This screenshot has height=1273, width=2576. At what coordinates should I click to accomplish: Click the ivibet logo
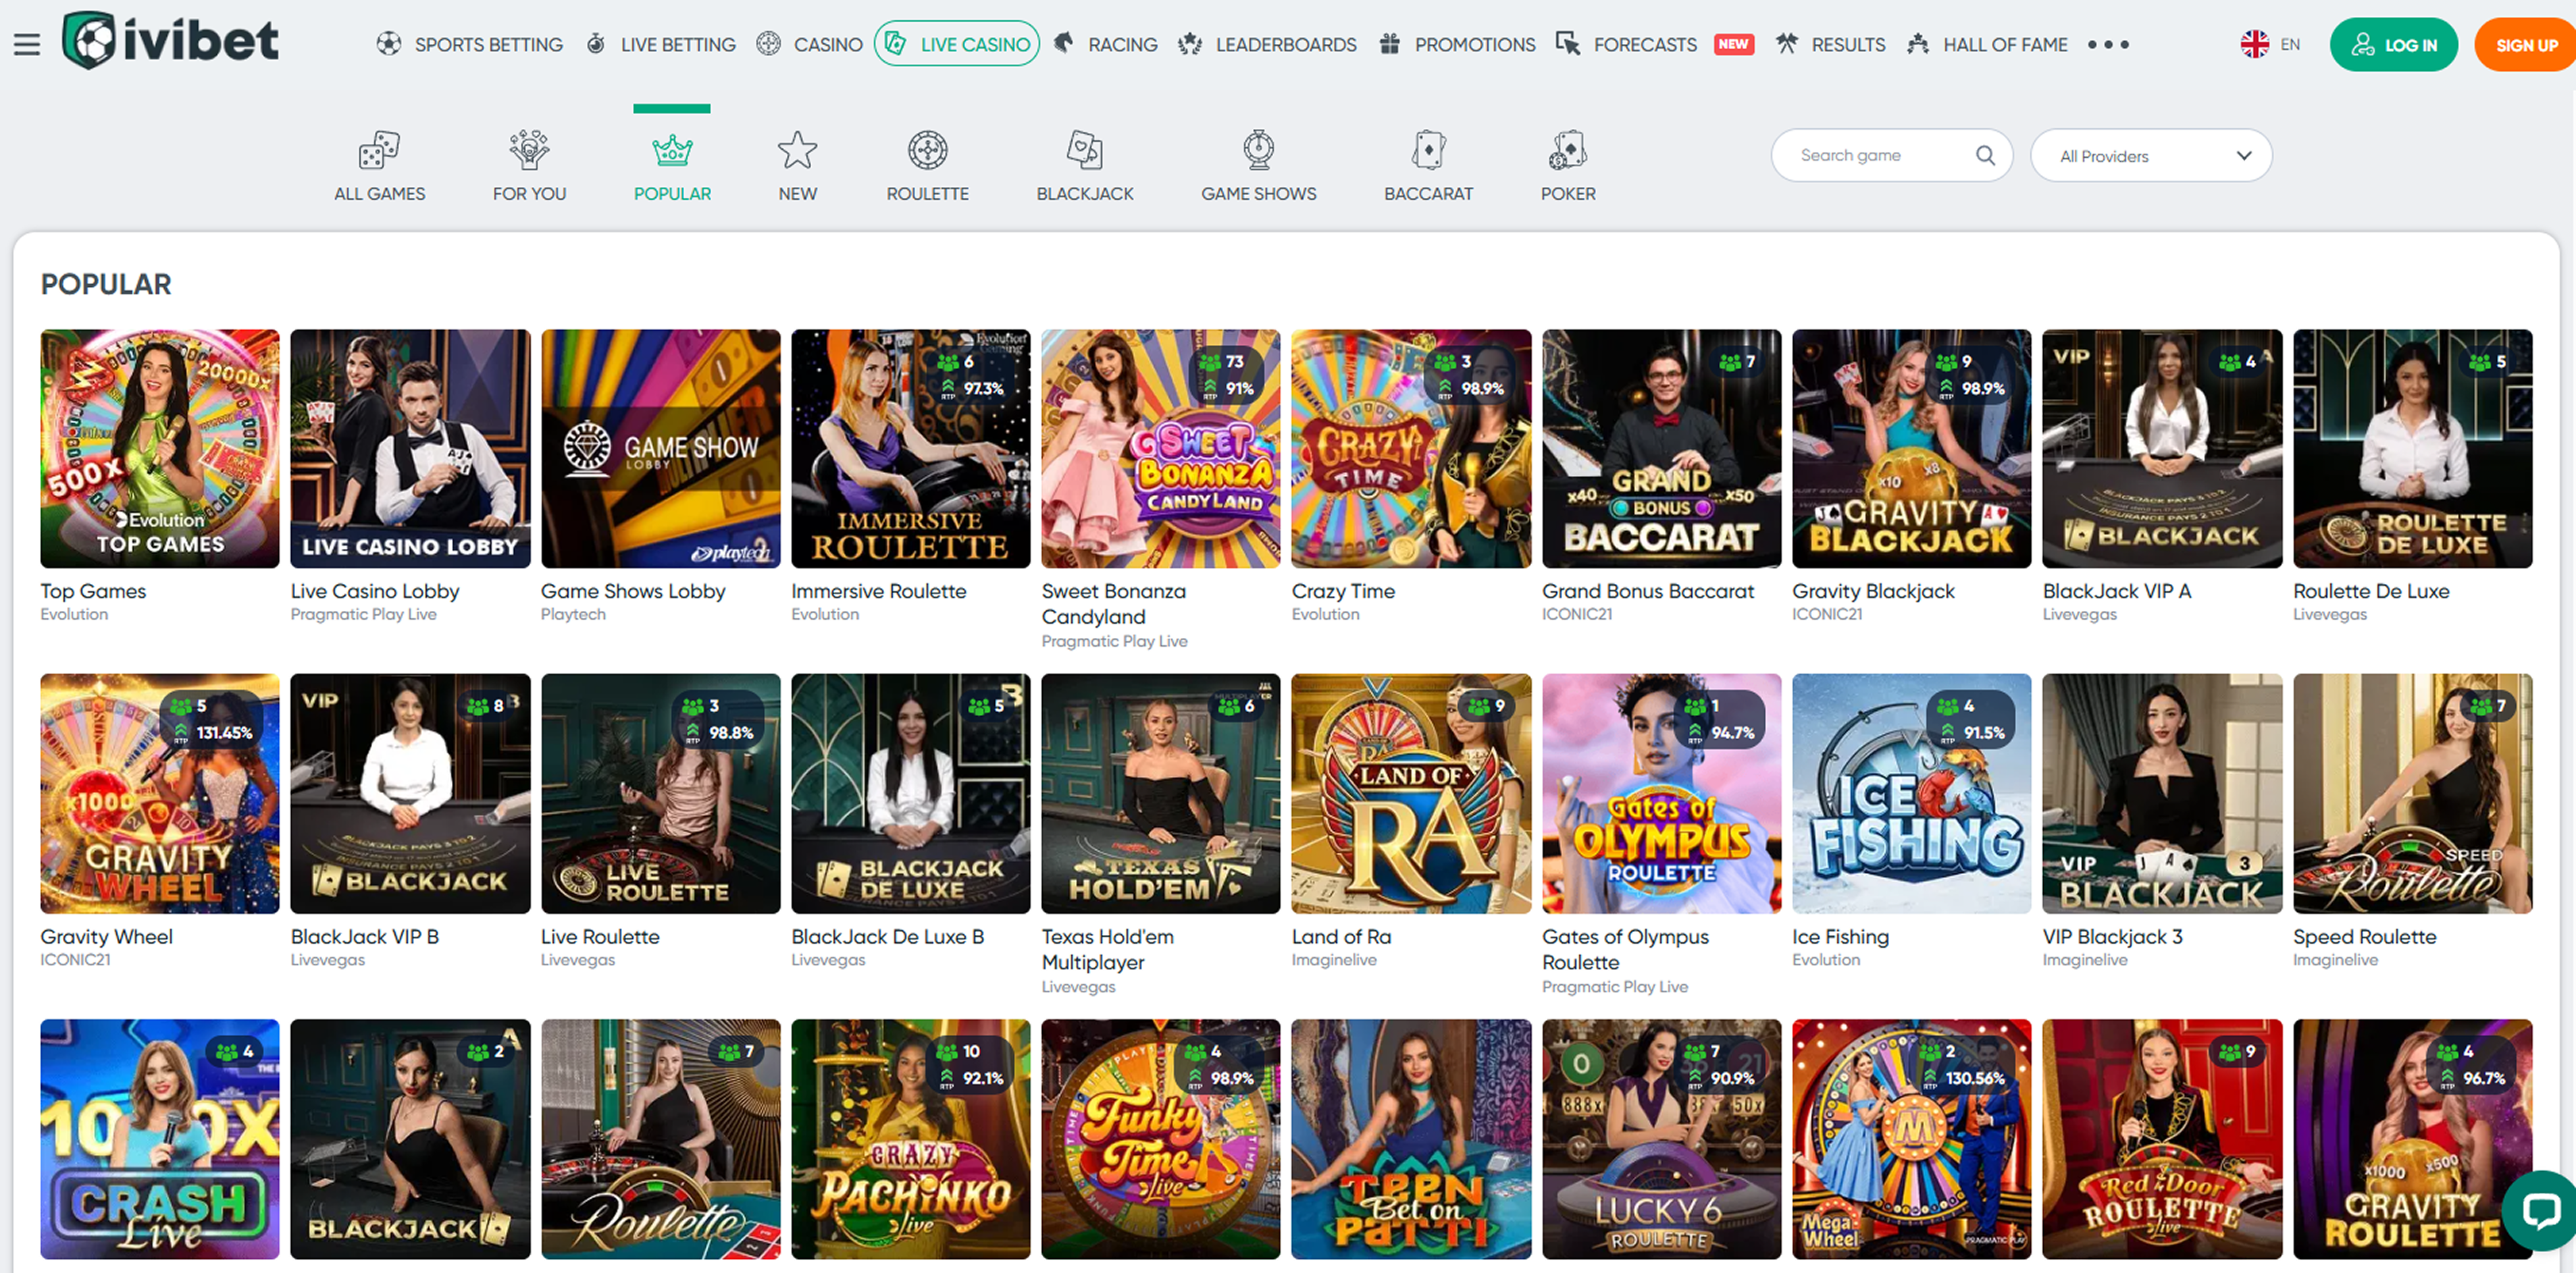170,40
